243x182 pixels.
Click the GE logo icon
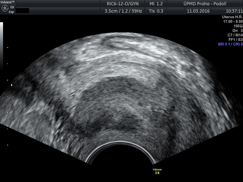(x=5, y=9)
